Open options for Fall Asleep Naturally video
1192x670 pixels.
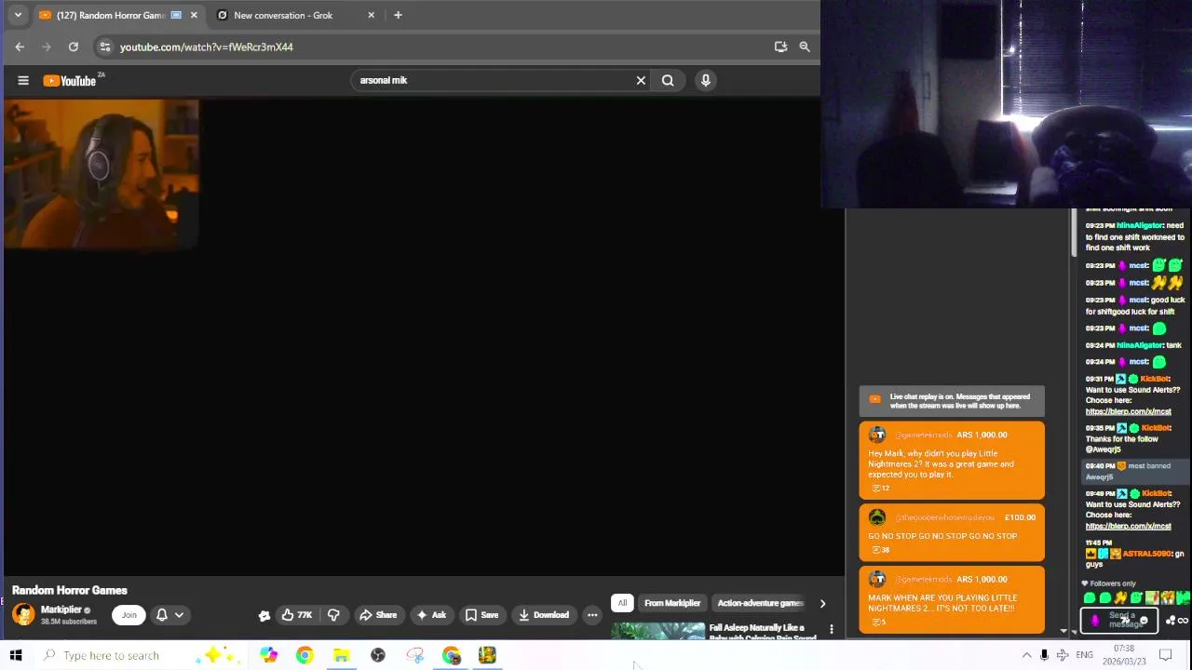[x=832, y=629]
